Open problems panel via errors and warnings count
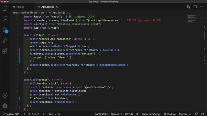207x116 pixels. [34, 114]
